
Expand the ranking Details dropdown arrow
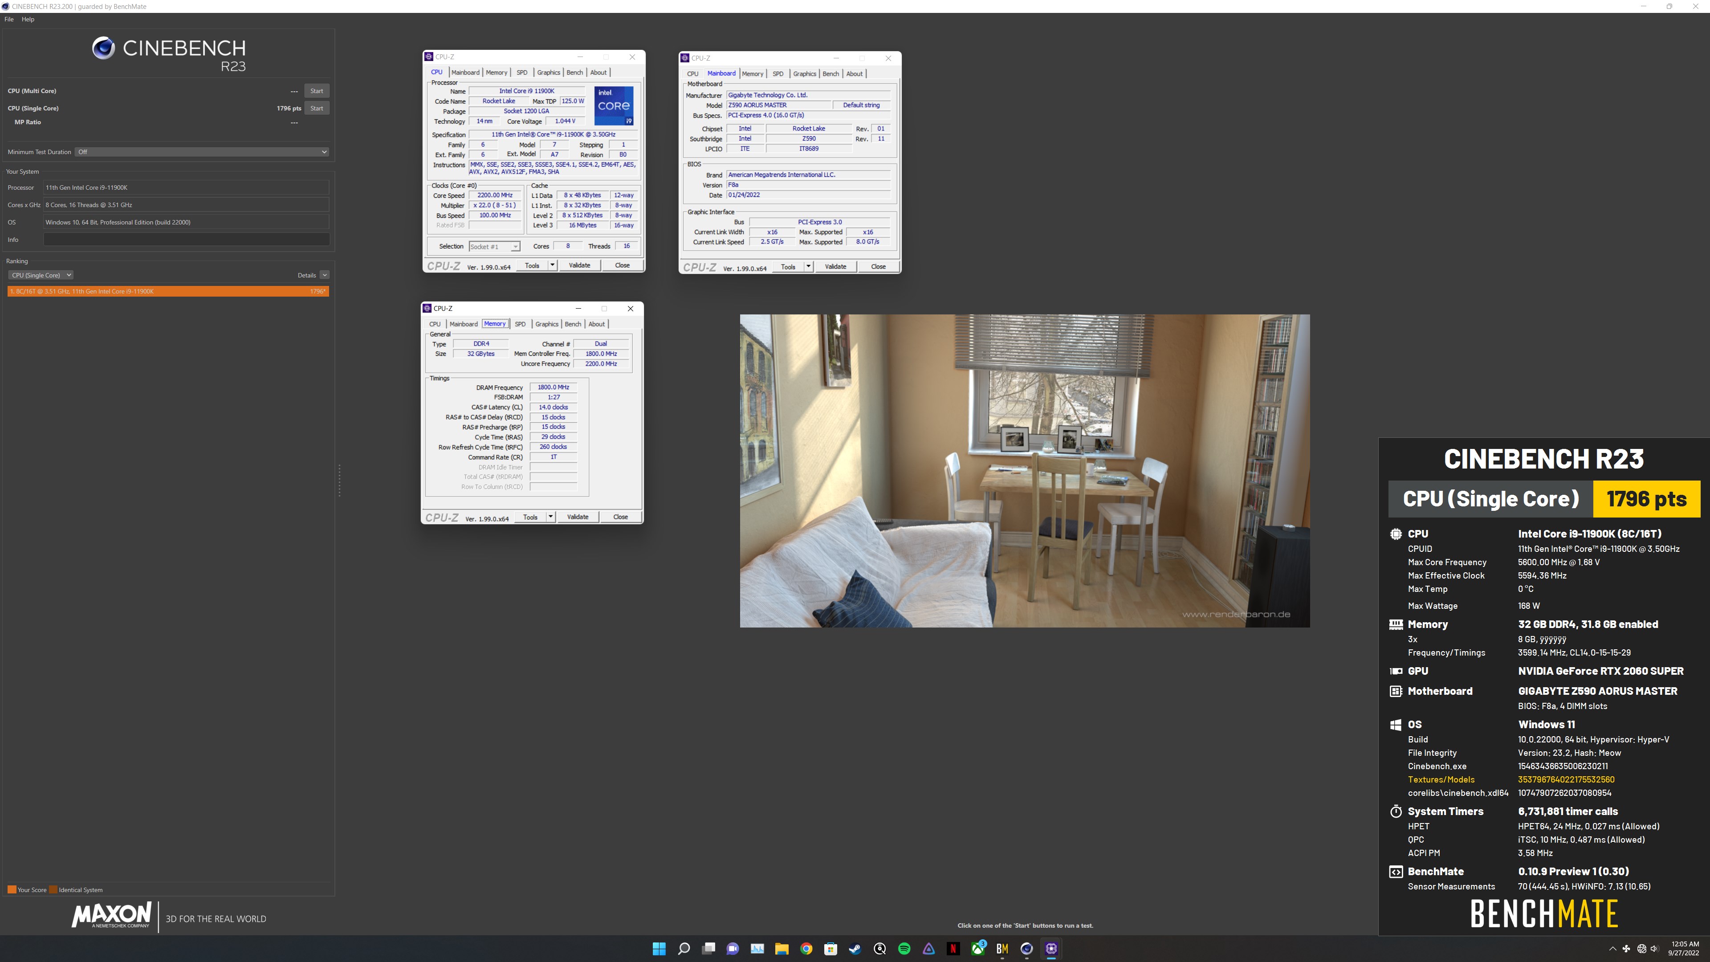coord(325,275)
